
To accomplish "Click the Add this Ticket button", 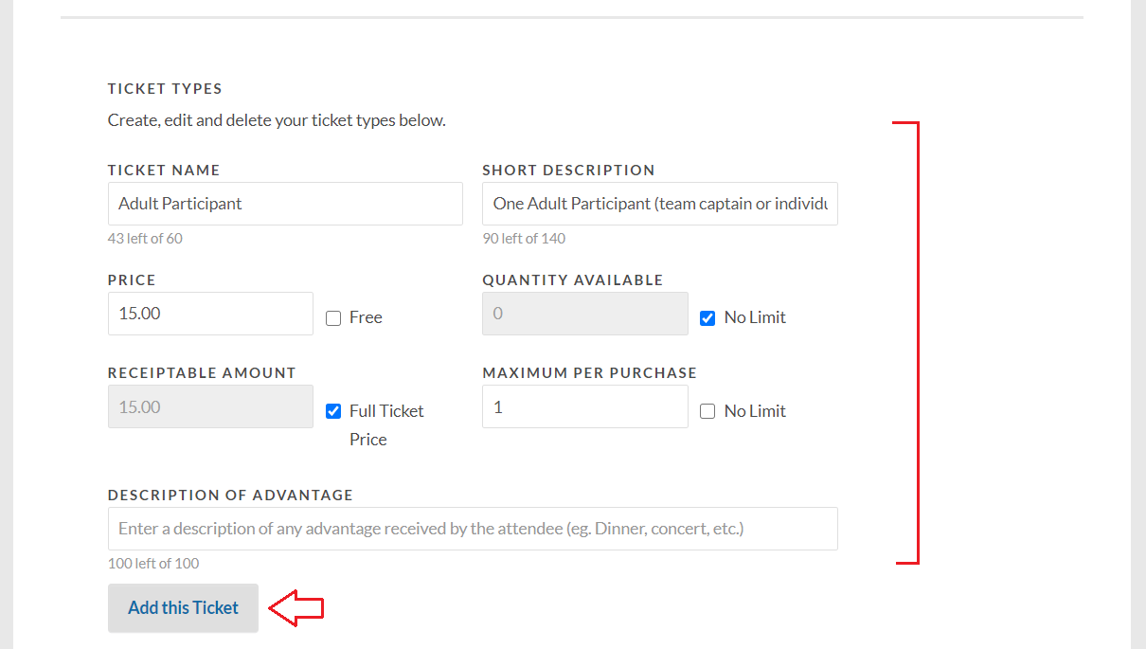I will coord(183,608).
